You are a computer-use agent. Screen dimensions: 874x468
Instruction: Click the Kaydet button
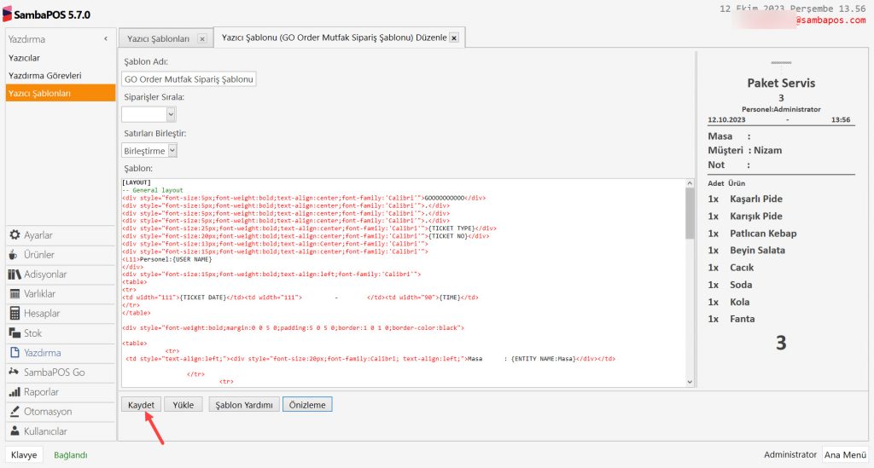[141, 405]
